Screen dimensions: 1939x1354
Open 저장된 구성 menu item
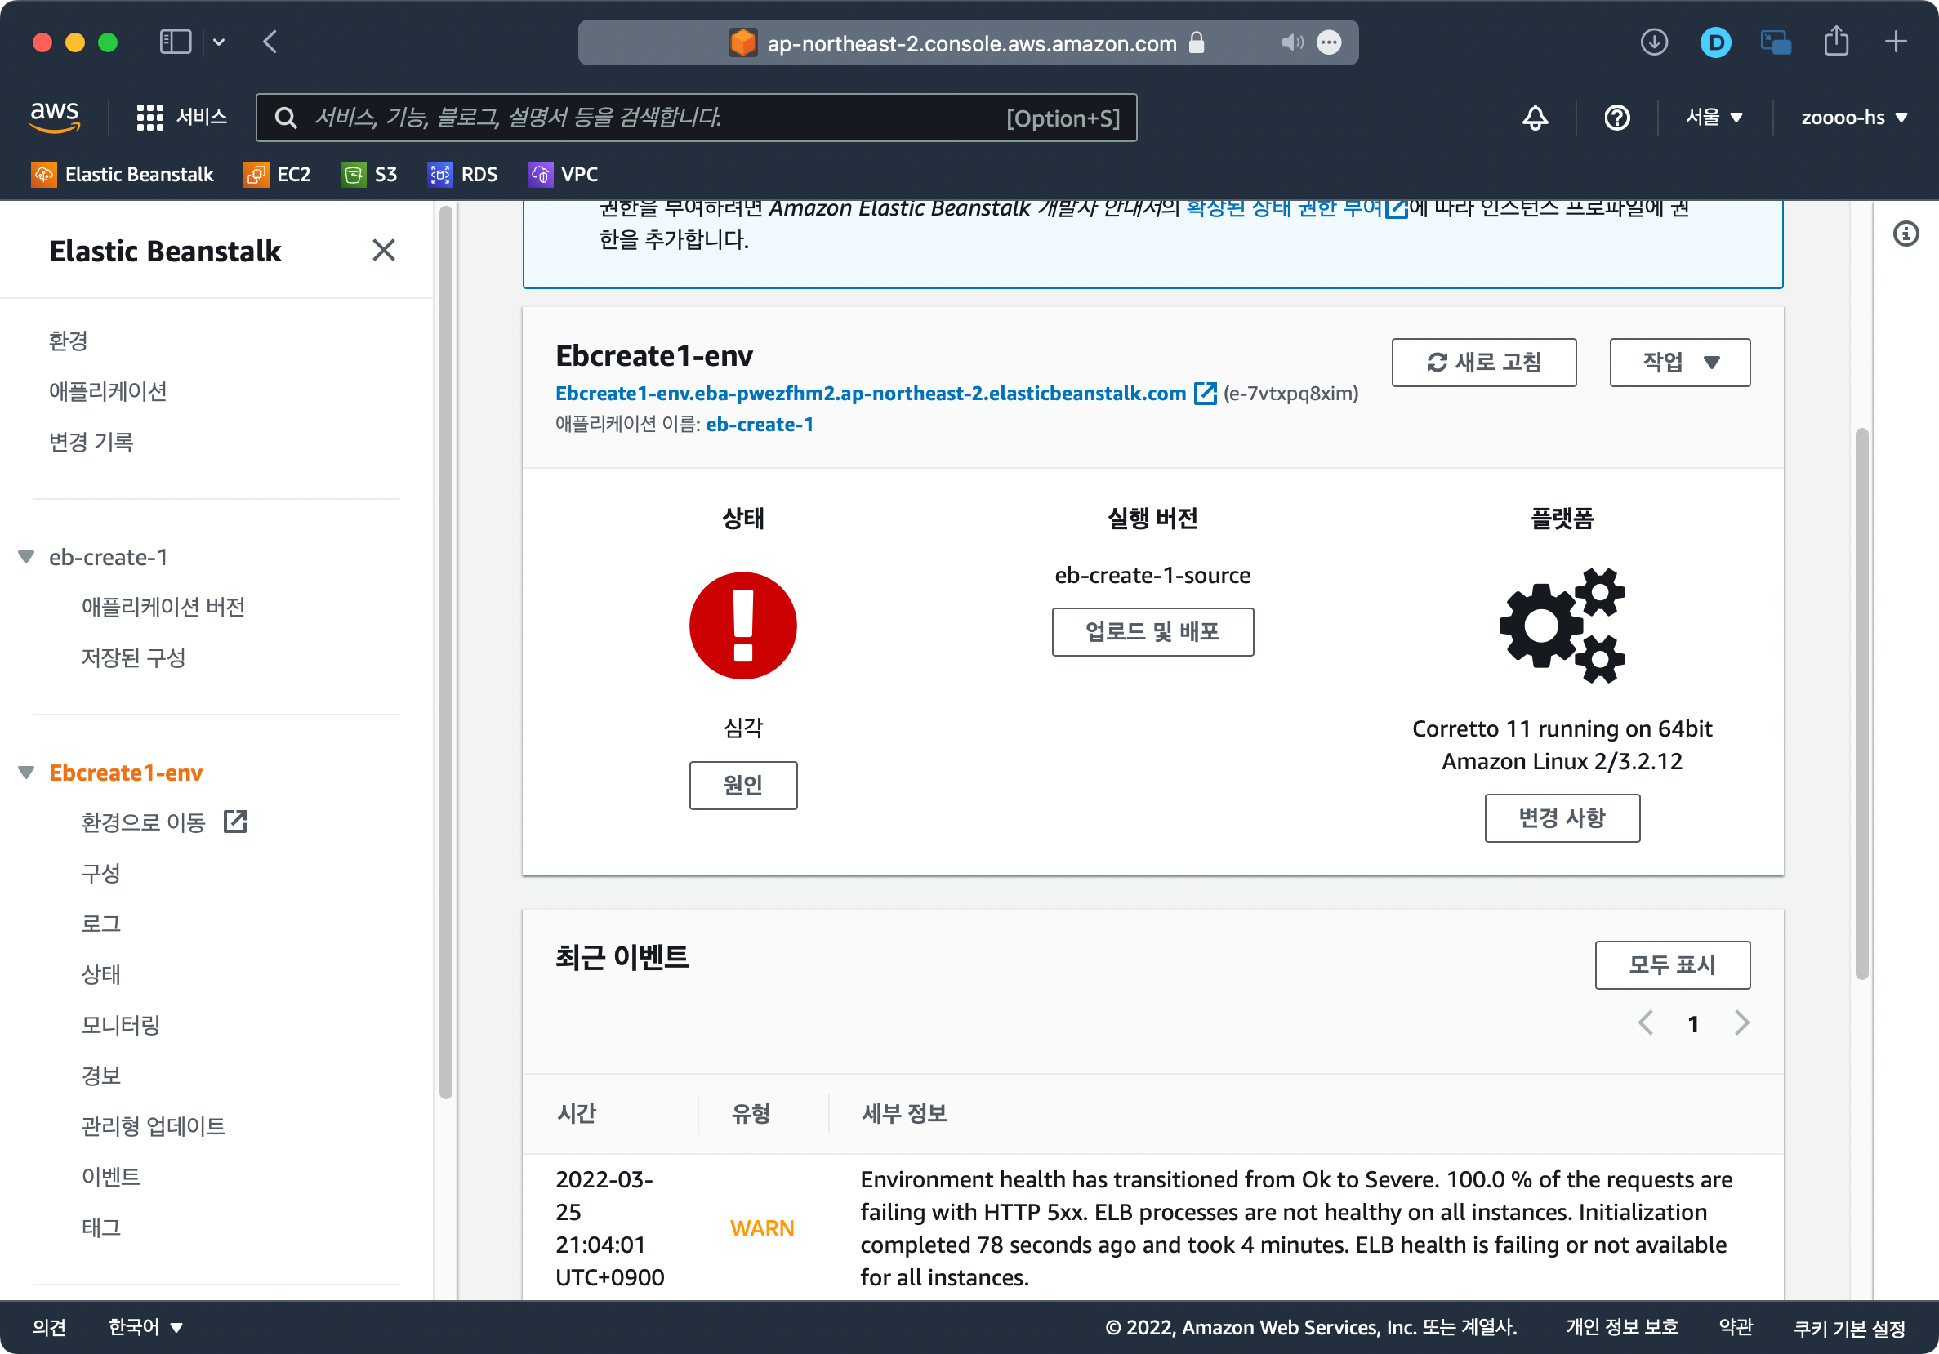pos(133,657)
